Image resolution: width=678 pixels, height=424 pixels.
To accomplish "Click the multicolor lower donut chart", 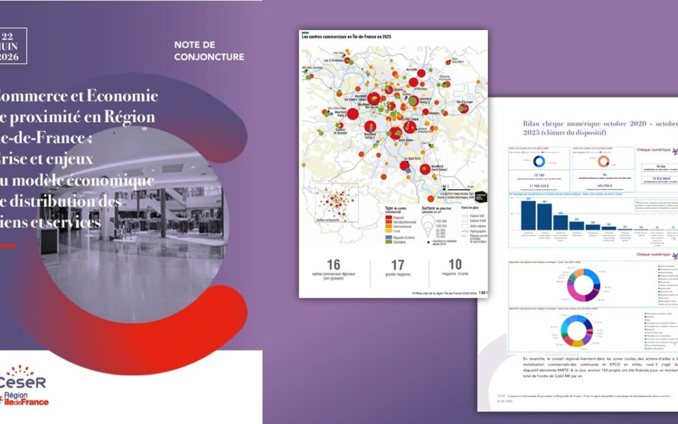I will pos(576,331).
